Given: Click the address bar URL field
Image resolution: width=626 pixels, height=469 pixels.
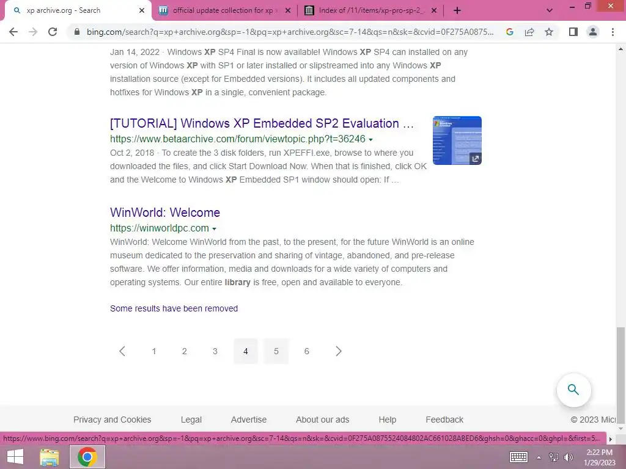Looking at the screenshot, I should (x=289, y=32).
